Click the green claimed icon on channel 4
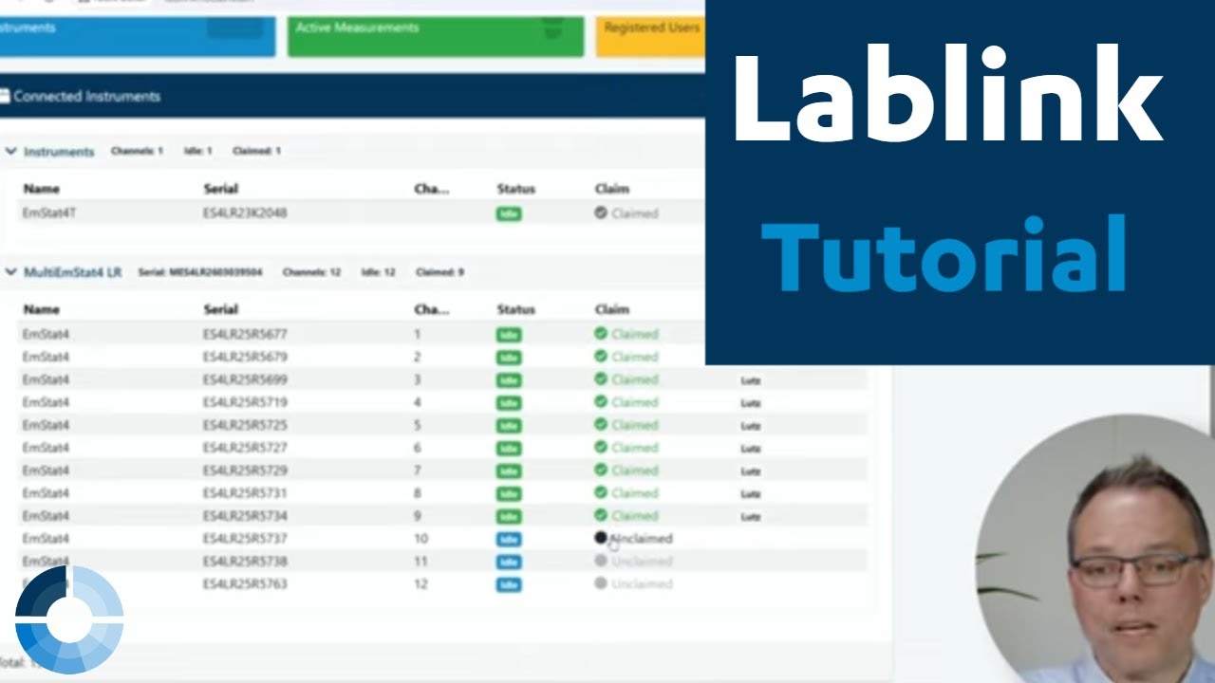 pos(601,402)
